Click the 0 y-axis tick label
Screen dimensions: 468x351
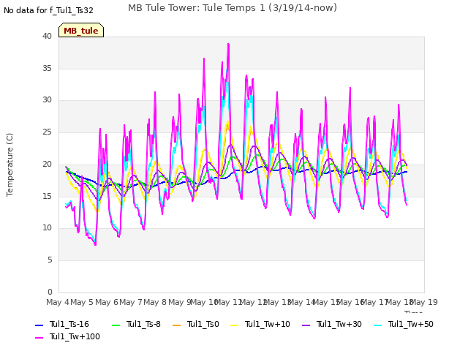pyautogui.click(x=50, y=292)
